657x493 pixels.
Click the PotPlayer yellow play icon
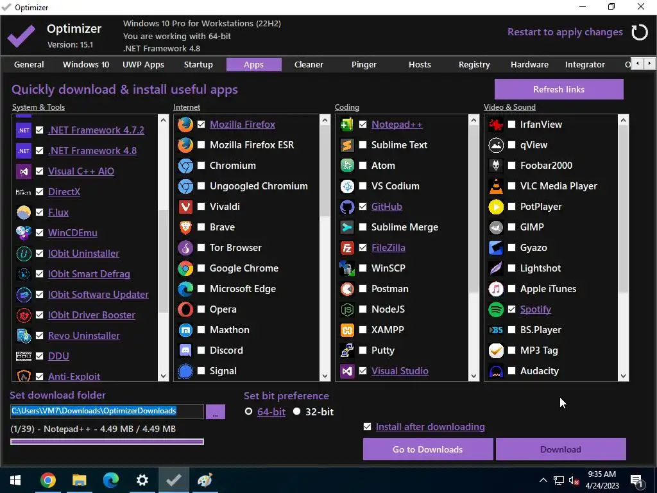coord(496,207)
